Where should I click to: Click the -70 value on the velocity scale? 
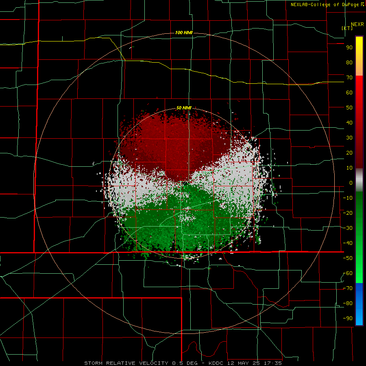[348, 288]
